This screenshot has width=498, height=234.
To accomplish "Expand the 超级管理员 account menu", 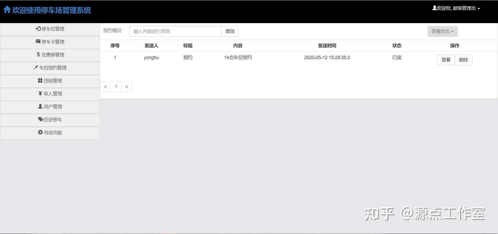I will pos(456,8).
